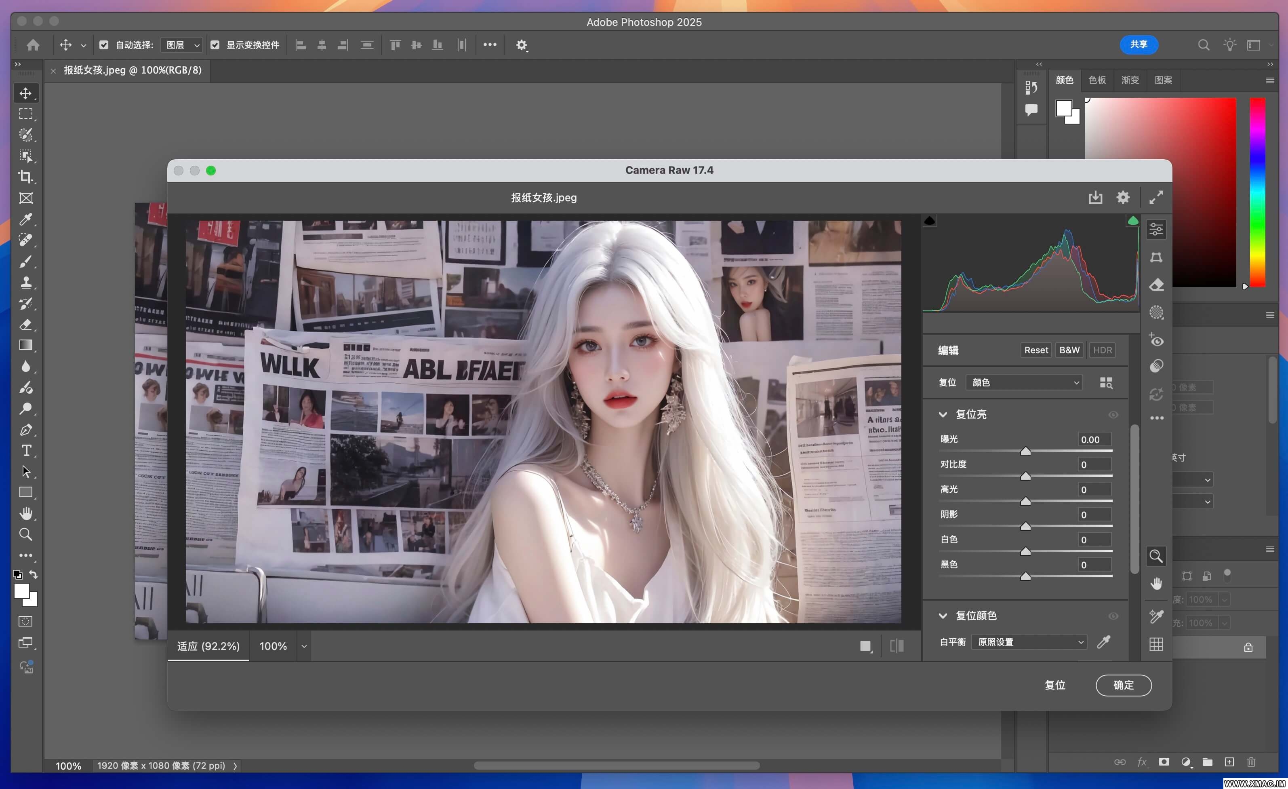Viewport: 1288px width, 789px height.
Task: Toggle visibility eye of 复位亮 section
Action: tap(1113, 415)
